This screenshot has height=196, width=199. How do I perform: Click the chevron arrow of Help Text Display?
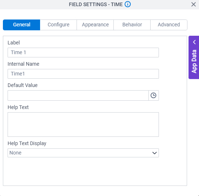pyautogui.click(x=155, y=153)
